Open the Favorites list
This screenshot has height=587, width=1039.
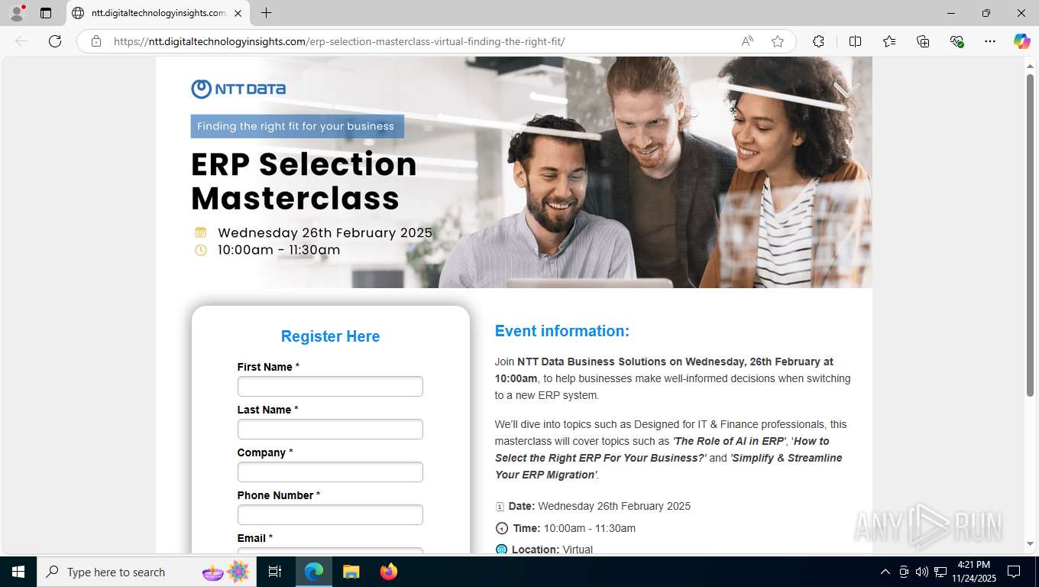click(889, 41)
